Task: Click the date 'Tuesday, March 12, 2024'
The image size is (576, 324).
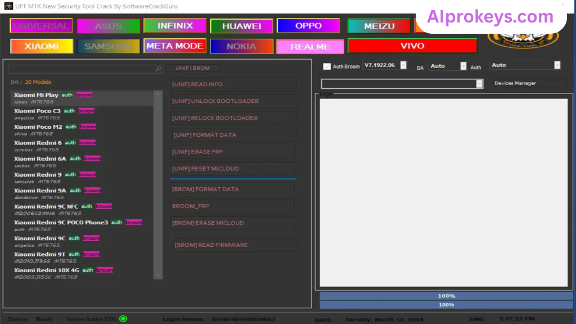Action: [384, 319]
